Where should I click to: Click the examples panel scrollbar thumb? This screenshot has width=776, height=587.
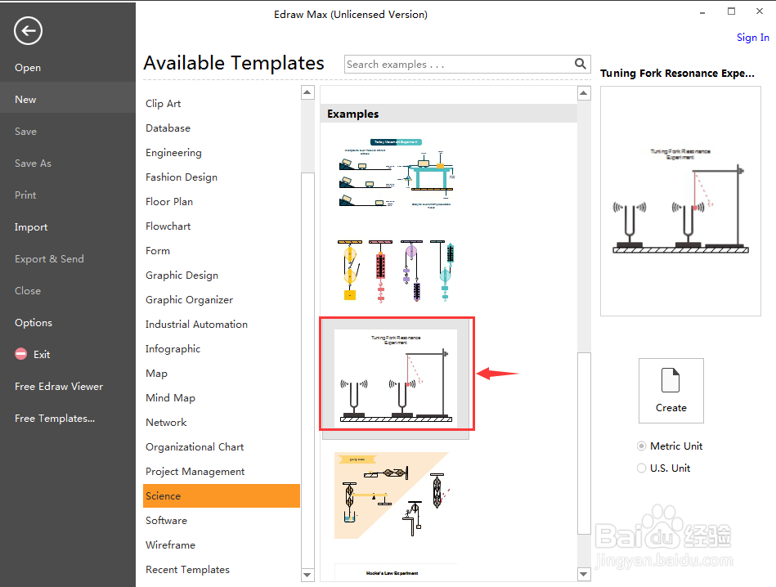pos(584,443)
